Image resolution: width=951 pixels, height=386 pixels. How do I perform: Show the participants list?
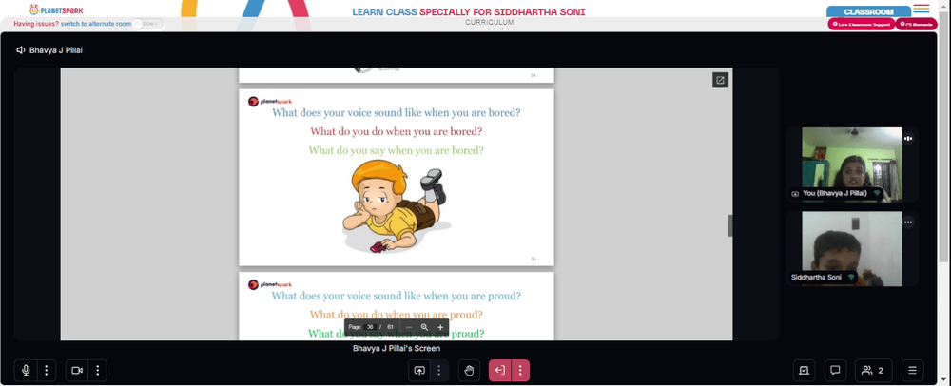(x=873, y=370)
